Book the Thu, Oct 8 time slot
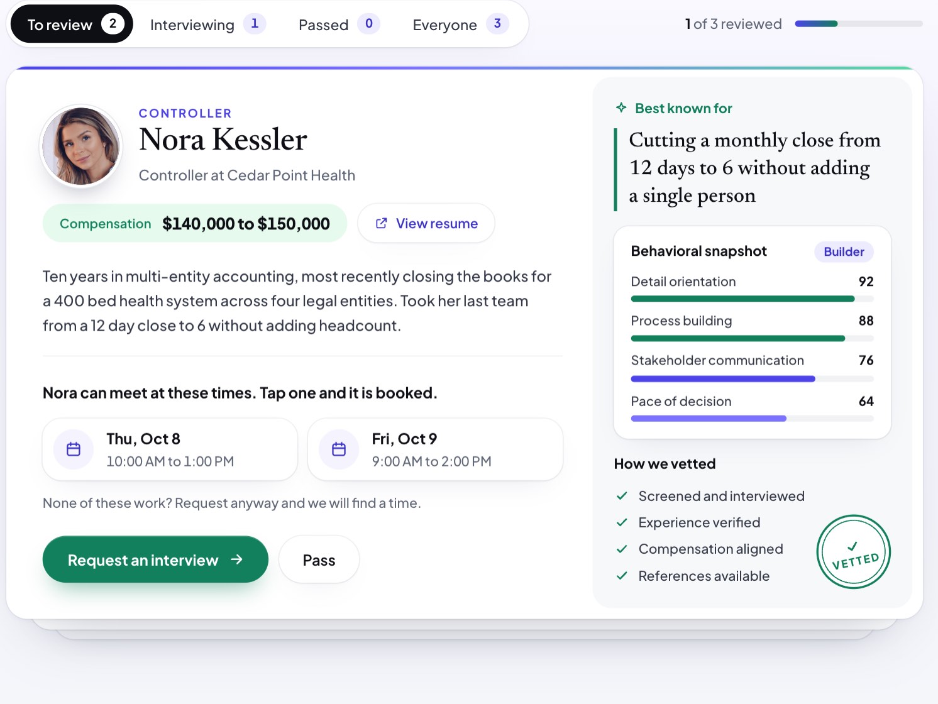The image size is (938, 704). 170,449
